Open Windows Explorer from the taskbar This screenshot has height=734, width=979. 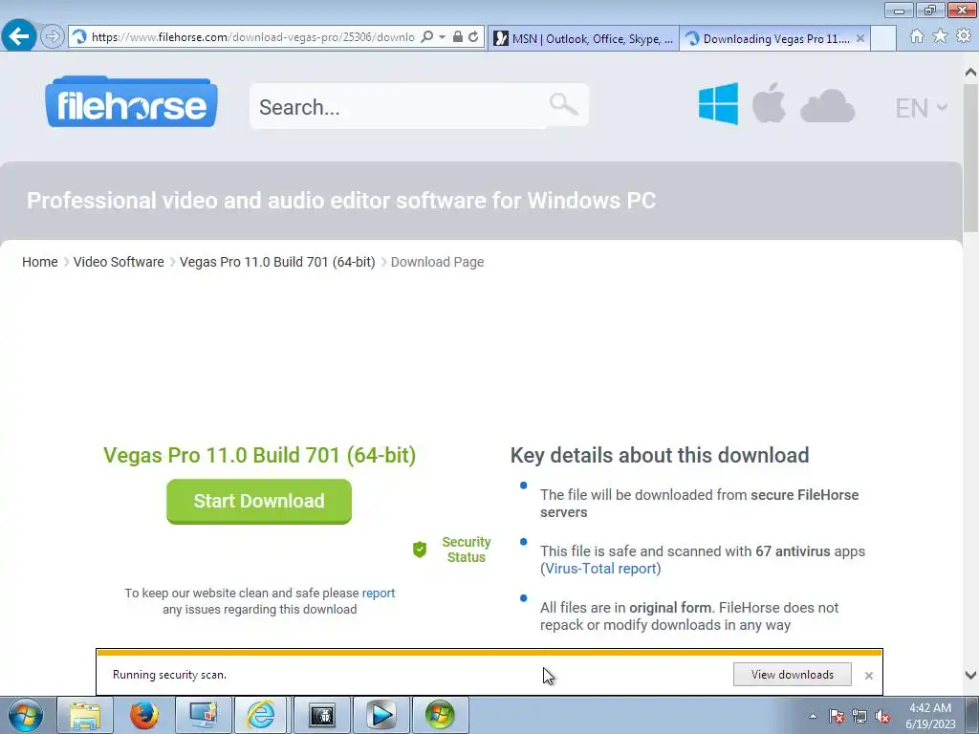point(85,715)
